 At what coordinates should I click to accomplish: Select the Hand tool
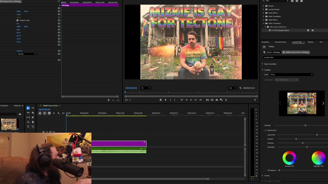[x=33, y=122]
